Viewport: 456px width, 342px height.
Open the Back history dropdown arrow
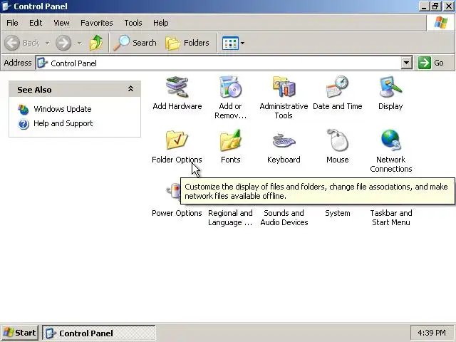pos(47,43)
